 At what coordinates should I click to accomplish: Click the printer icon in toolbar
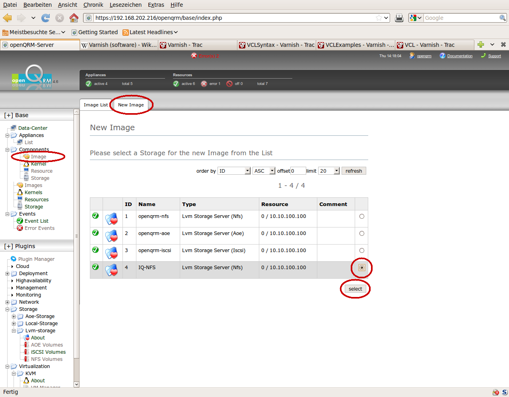click(x=399, y=18)
